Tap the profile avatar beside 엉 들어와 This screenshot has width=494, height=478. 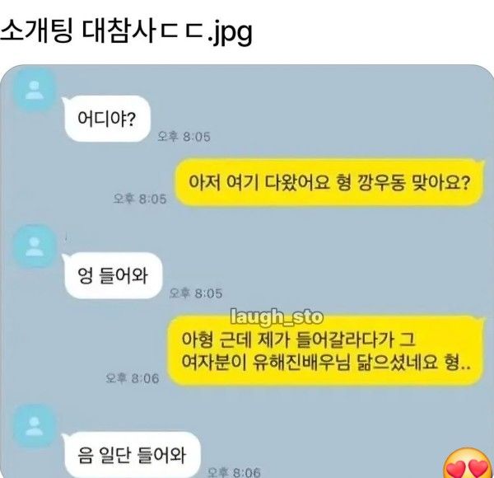point(35,246)
